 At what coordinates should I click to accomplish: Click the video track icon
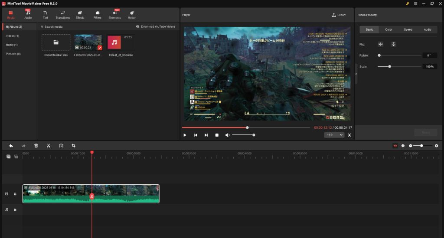tap(7, 194)
